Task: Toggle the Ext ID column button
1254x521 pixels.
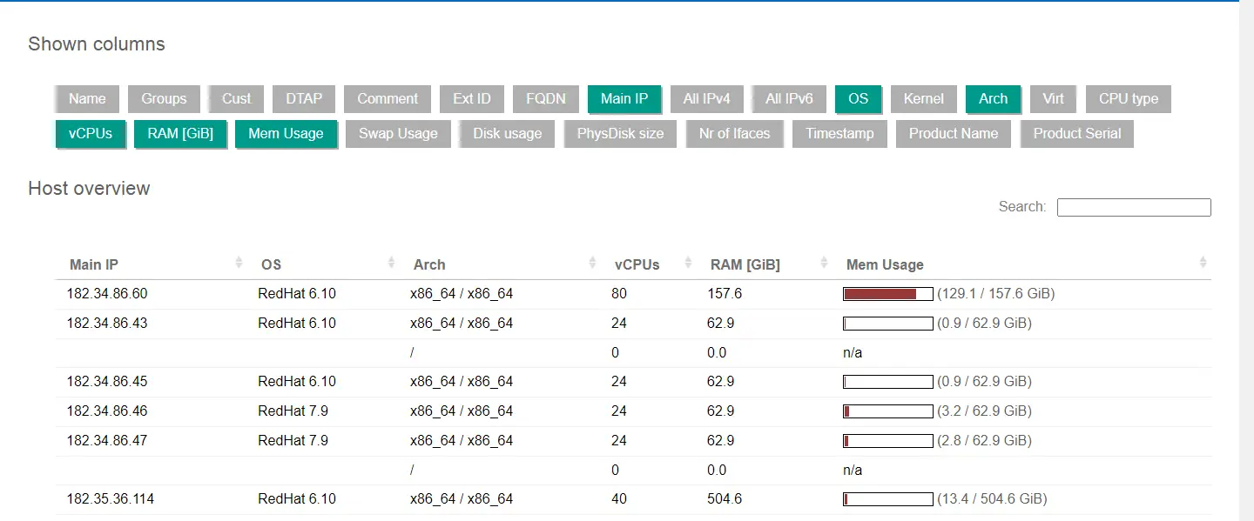Action: coord(472,99)
